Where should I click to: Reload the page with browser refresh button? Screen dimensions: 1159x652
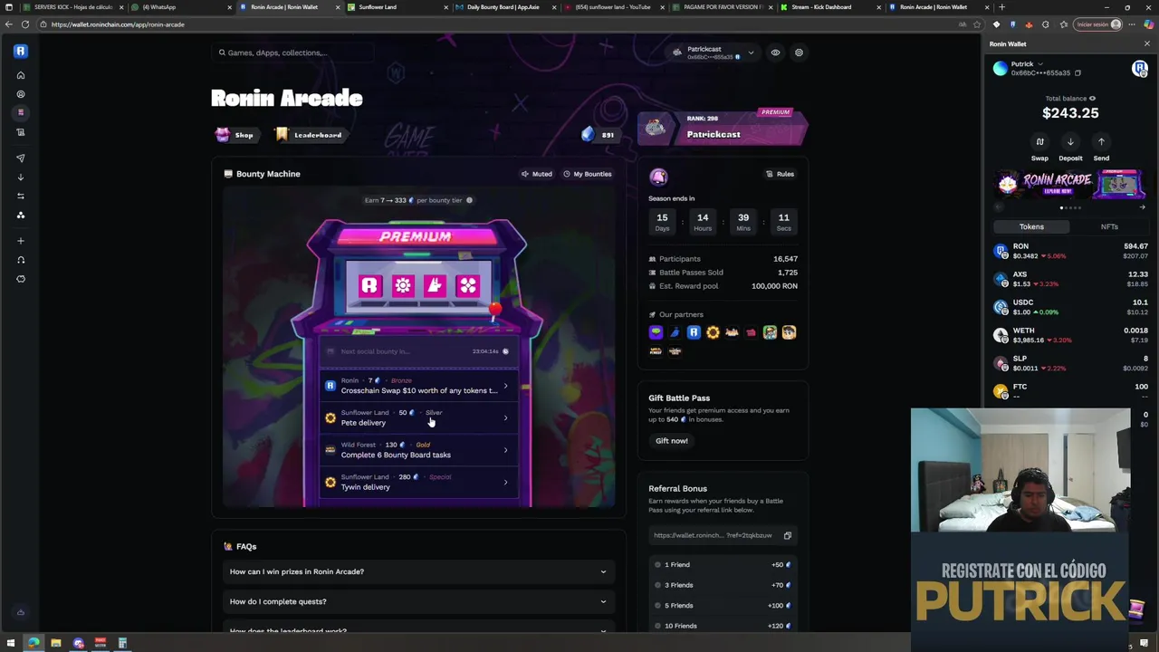pyautogui.click(x=24, y=24)
